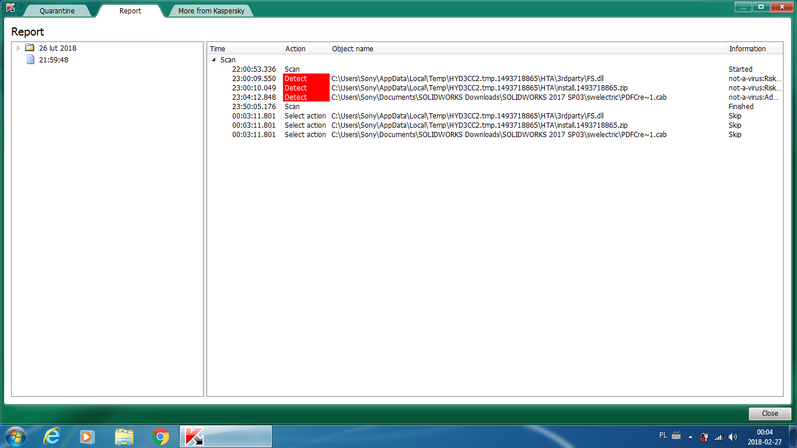Click the install.1493718865.zip path at 23:00:10.049
Screen dimensions: 797x448
click(x=480, y=87)
